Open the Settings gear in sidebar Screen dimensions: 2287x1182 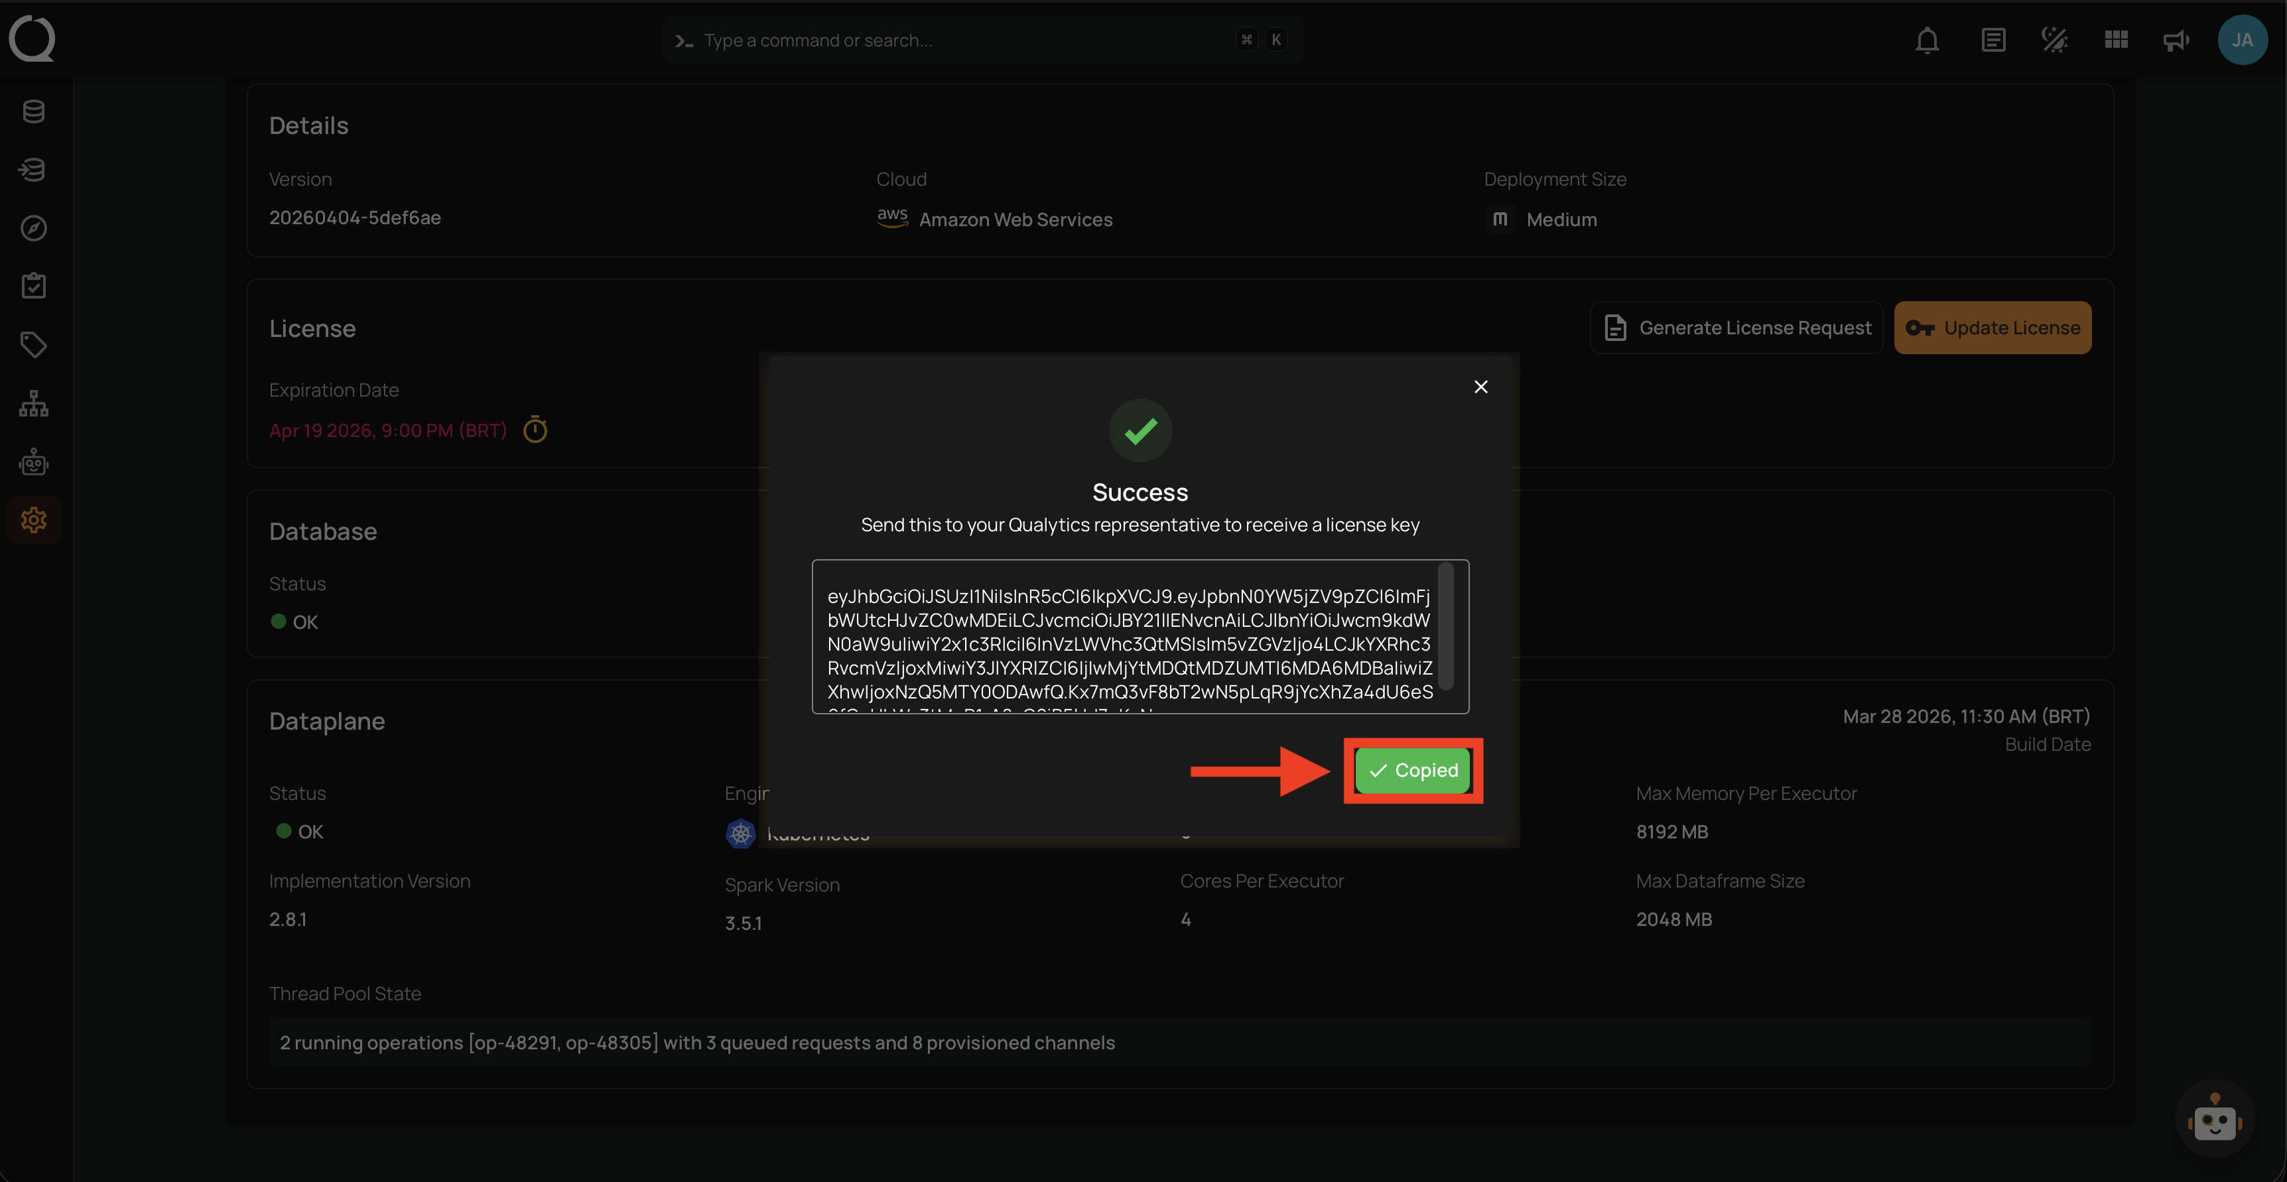pos(34,519)
